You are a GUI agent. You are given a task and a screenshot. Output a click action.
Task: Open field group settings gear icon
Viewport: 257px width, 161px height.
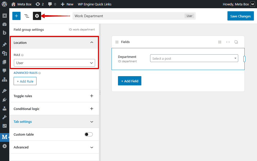pos(37,16)
